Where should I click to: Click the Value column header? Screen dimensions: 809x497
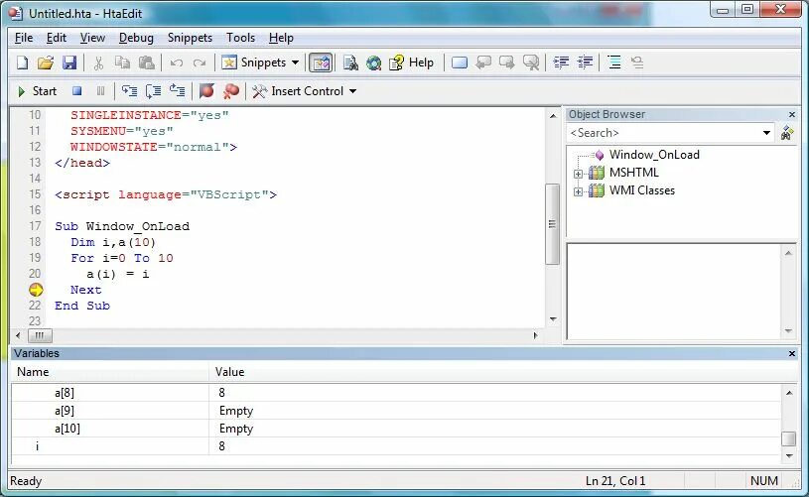503,372
